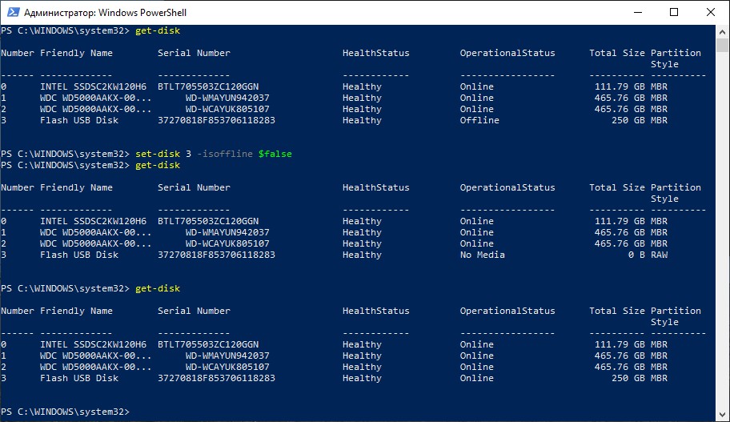Minimize the Windows PowerShell window
Viewport: 730px width, 422px height.
[637, 12]
